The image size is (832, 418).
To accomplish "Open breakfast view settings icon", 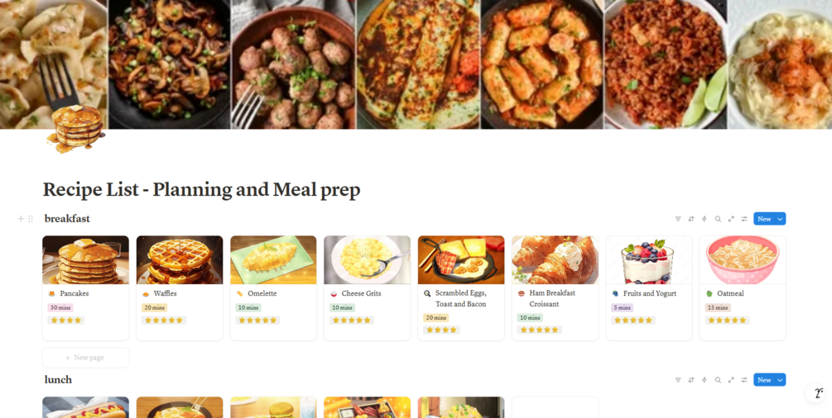I will coord(744,219).
